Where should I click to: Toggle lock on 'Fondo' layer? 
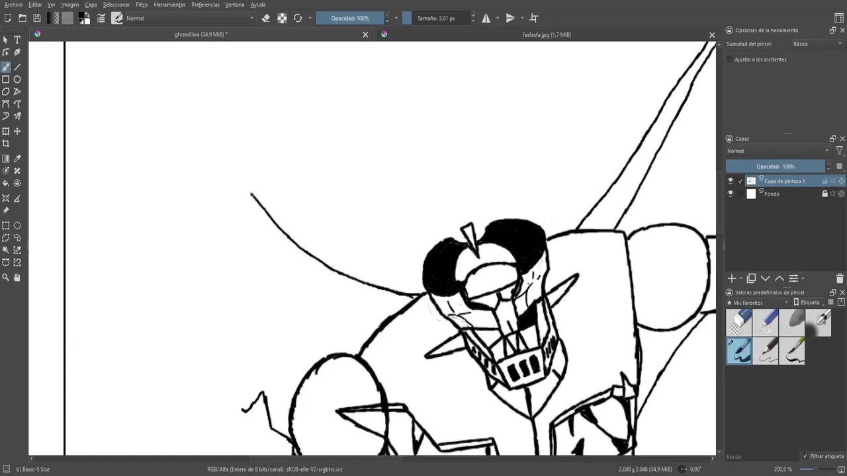coord(825,194)
